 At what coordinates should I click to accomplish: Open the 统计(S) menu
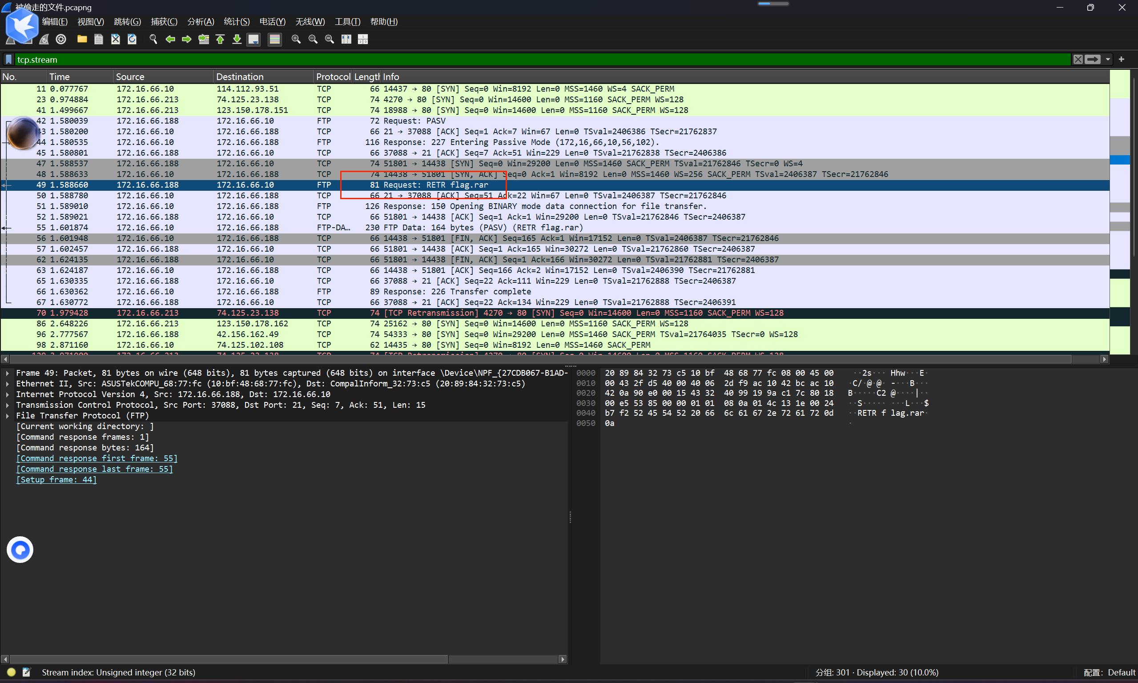tap(237, 22)
